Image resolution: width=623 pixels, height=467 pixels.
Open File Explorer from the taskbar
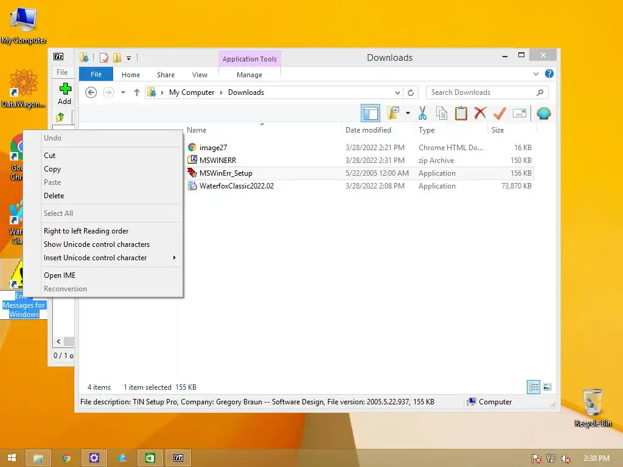38,458
